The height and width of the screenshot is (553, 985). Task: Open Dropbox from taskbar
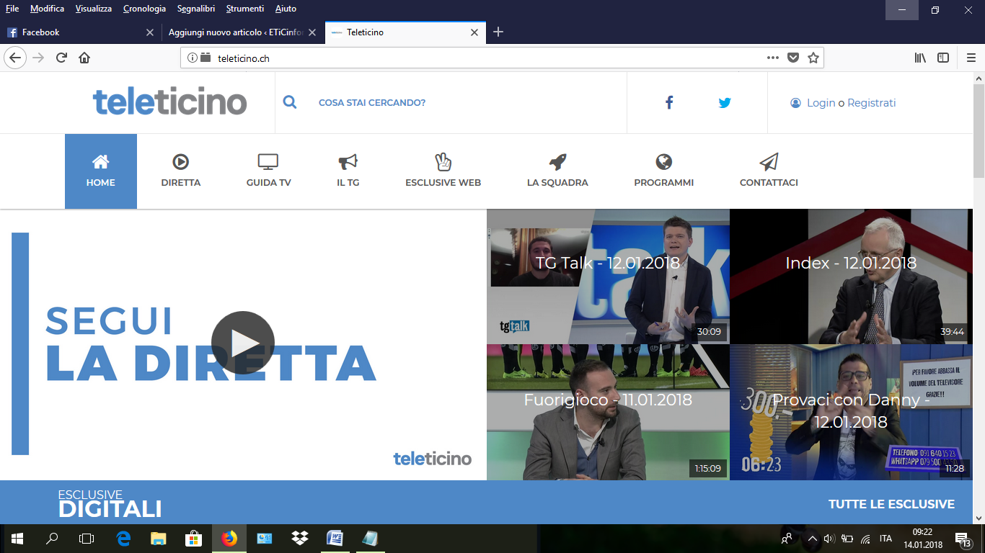click(300, 539)
